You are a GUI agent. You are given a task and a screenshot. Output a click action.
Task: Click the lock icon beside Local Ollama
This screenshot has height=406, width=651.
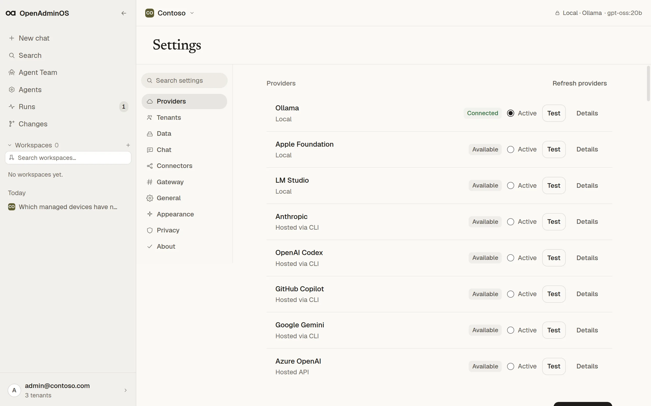(x=557, y=13)
